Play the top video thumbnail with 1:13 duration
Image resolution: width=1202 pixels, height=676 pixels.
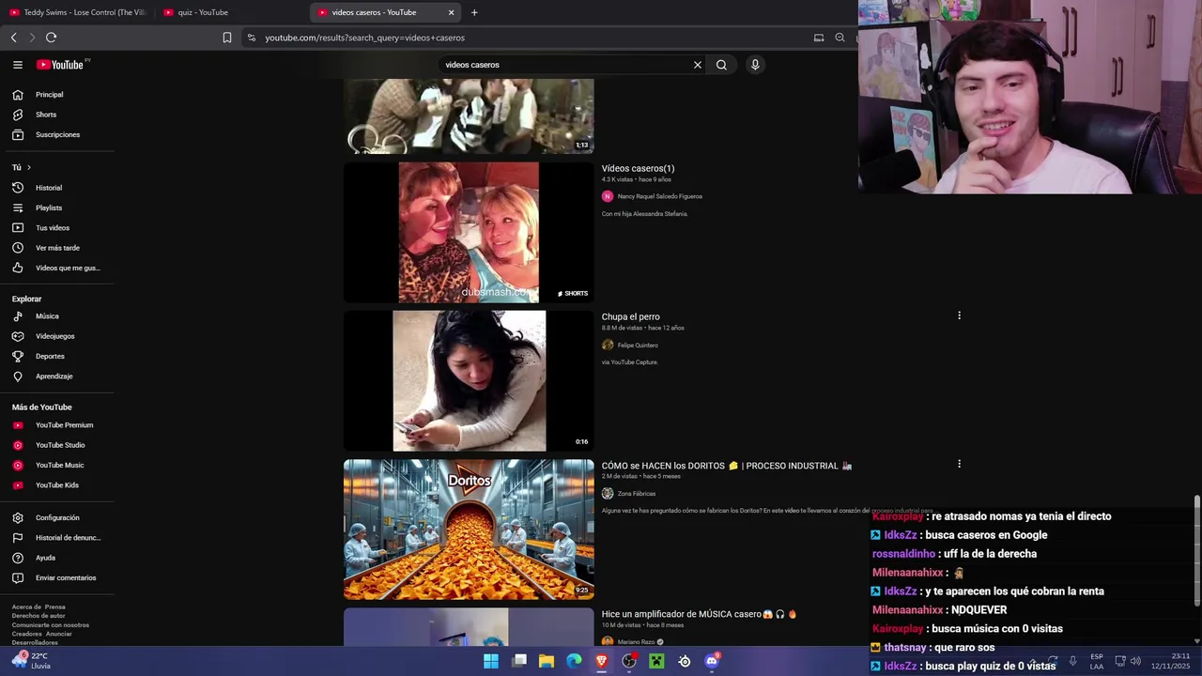tap(469, 115)
